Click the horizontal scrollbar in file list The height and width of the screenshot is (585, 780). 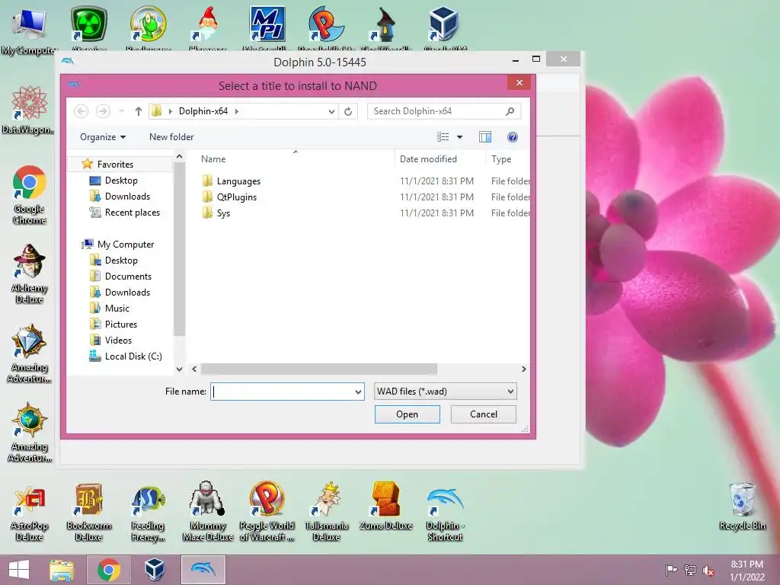point(319,369)
